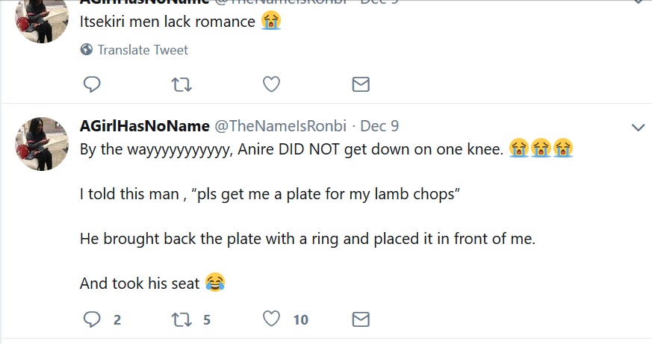Click the avatar beside the Itsekiri tweet
Image resolution: width=652 pixels, height=344 pixels.
click(43, 19)
